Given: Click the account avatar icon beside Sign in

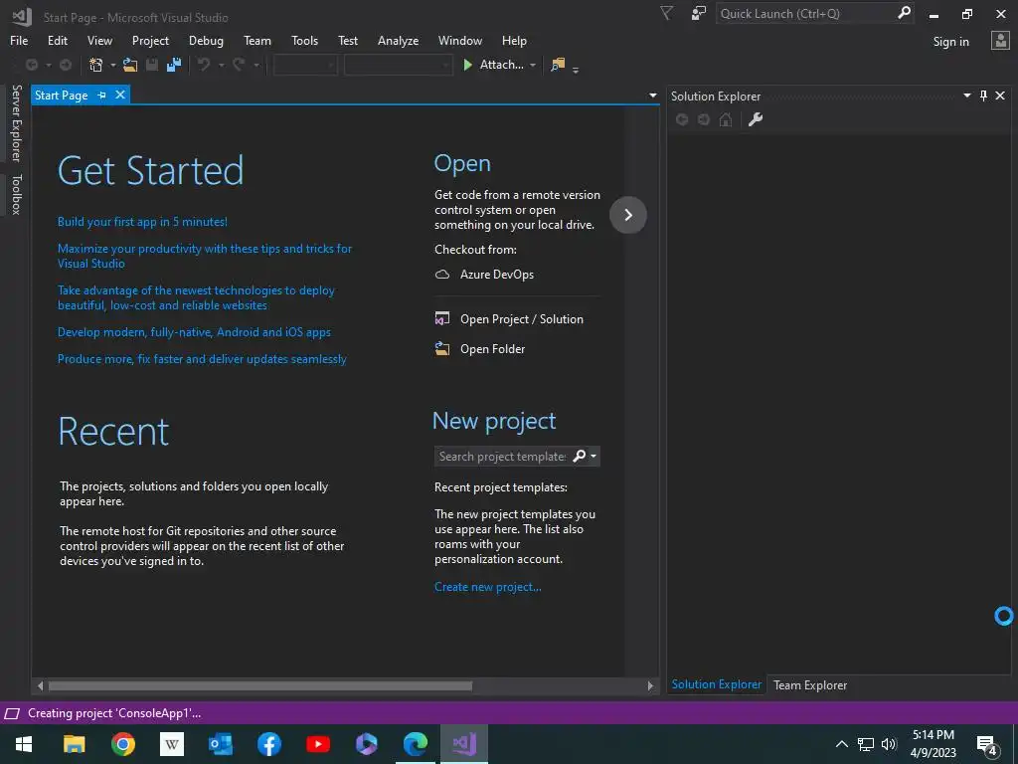Looking at the screenshot, I should click(1000, 40).
